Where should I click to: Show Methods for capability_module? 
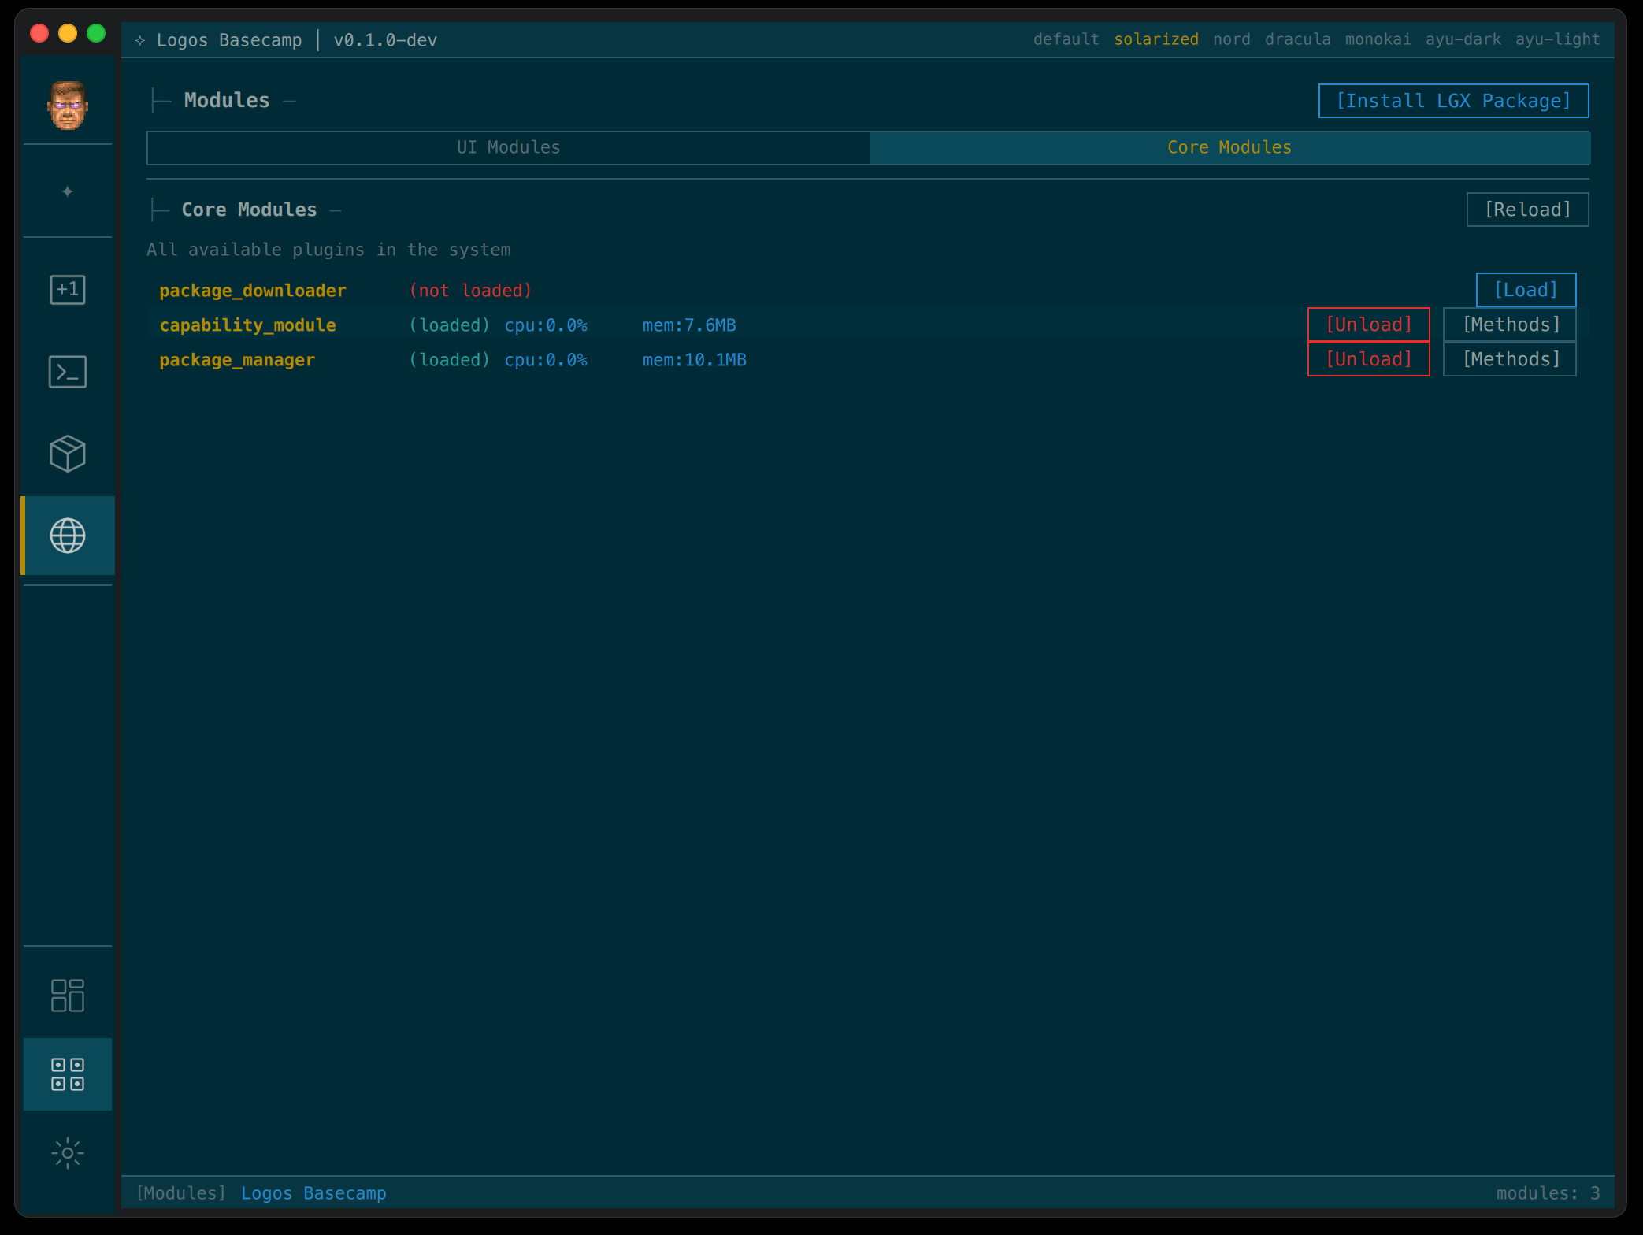[x=1509, y=325]
